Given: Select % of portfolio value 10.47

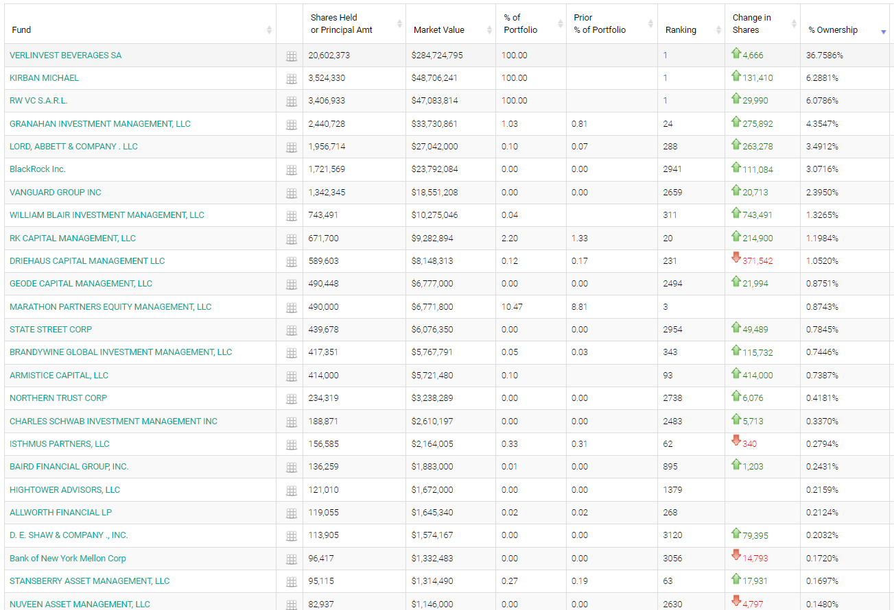Looking at the screenshot, I should tap(512, 306).
